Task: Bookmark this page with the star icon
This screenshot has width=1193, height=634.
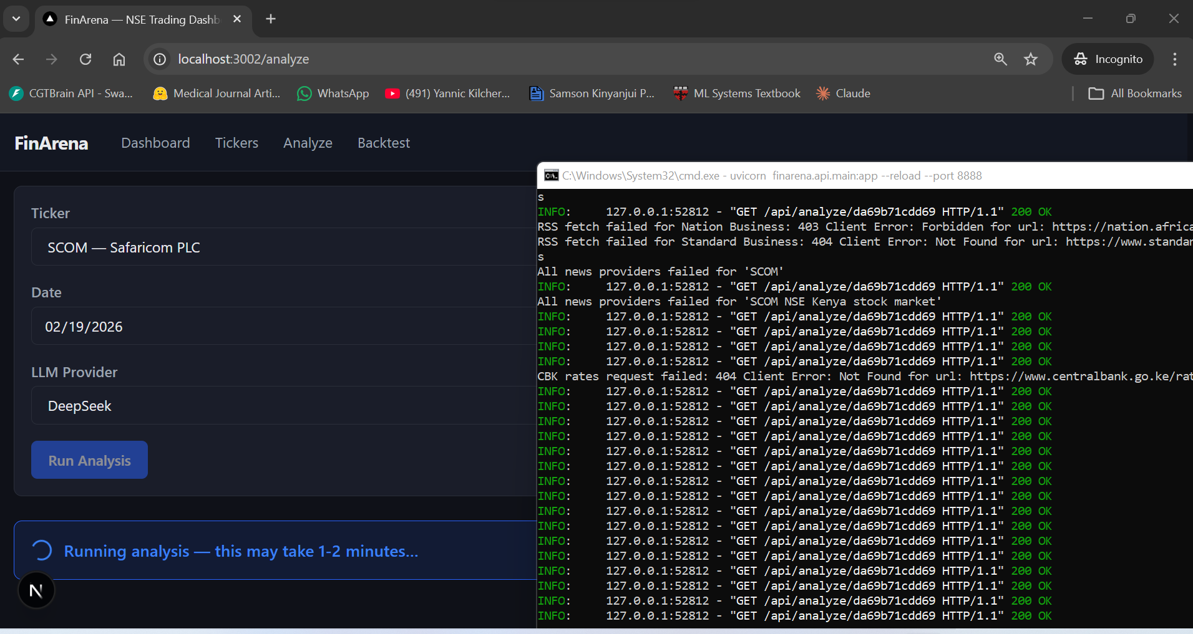Action: (1030, 59)
